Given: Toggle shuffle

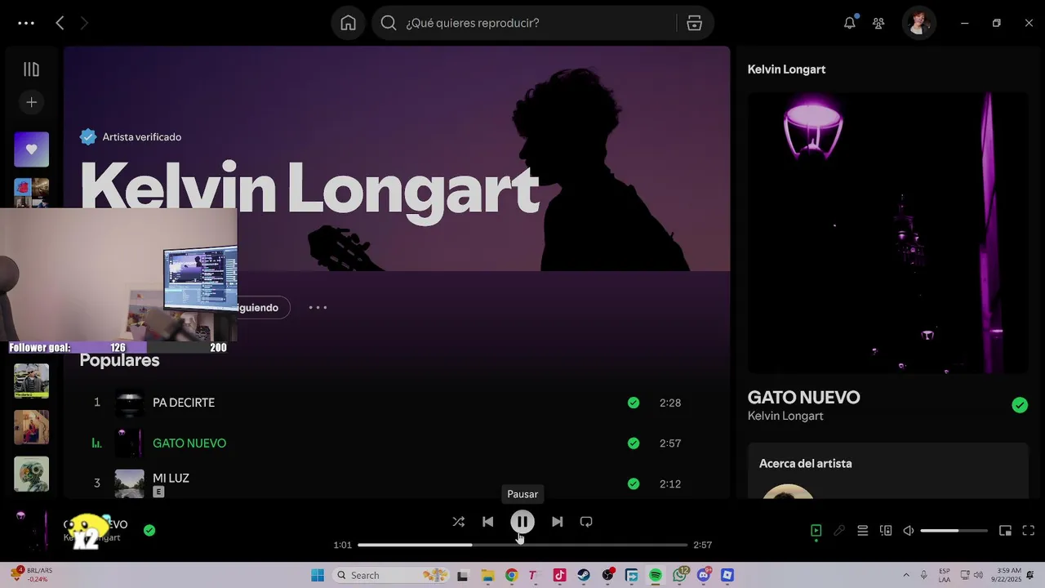Looking at the screenshot, I should 459,522.
